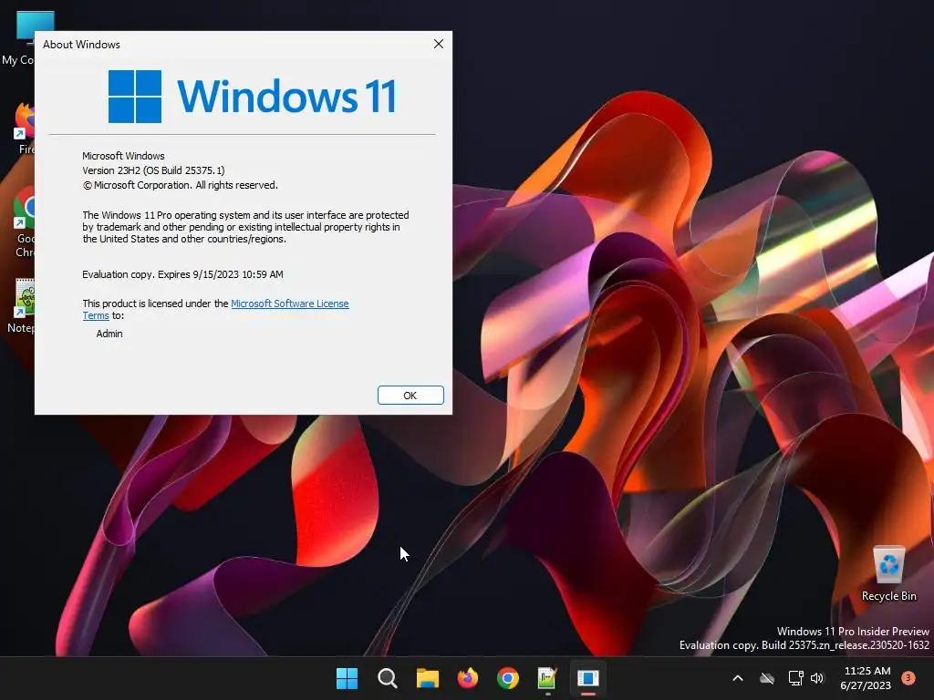The height and width of the screenshot is (700, 934).
Task: Click 'Evaluation copy. Expires 9/15/2023' text
Action: pyautogui.click(x=182, y=274)
